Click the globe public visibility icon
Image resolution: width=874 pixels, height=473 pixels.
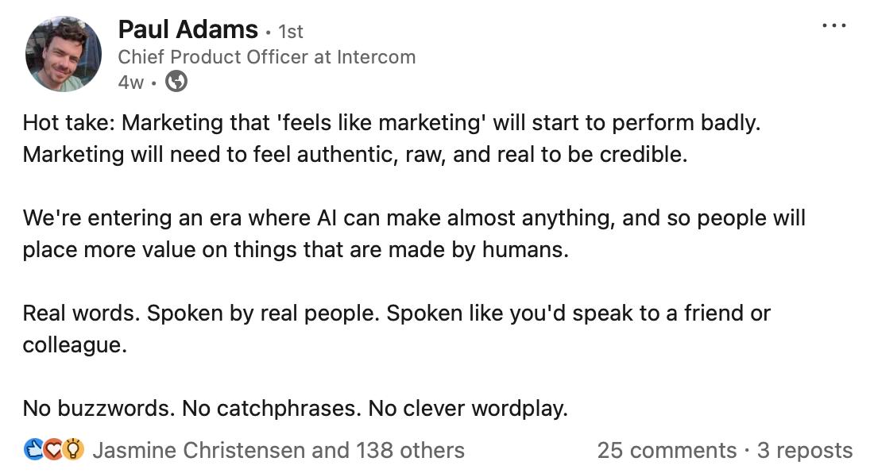tap(176, 82)
